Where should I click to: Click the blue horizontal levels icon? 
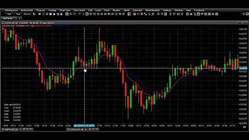pyautogui.click(x=153, y=14)
